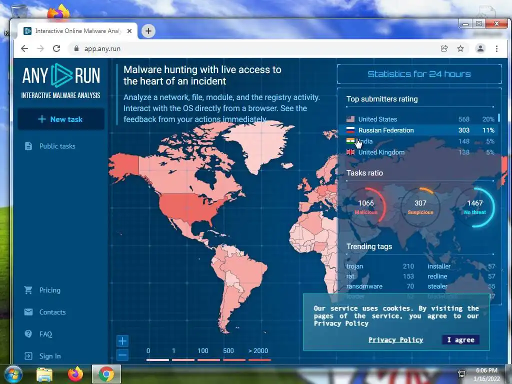Click the padlock site info icon
Viewport: 512px width, 384px height.
tap(76, 48)
